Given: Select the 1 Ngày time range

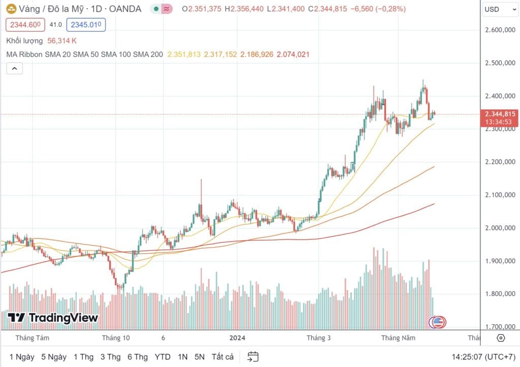Looking at the screenshot, I should (22, 357).
